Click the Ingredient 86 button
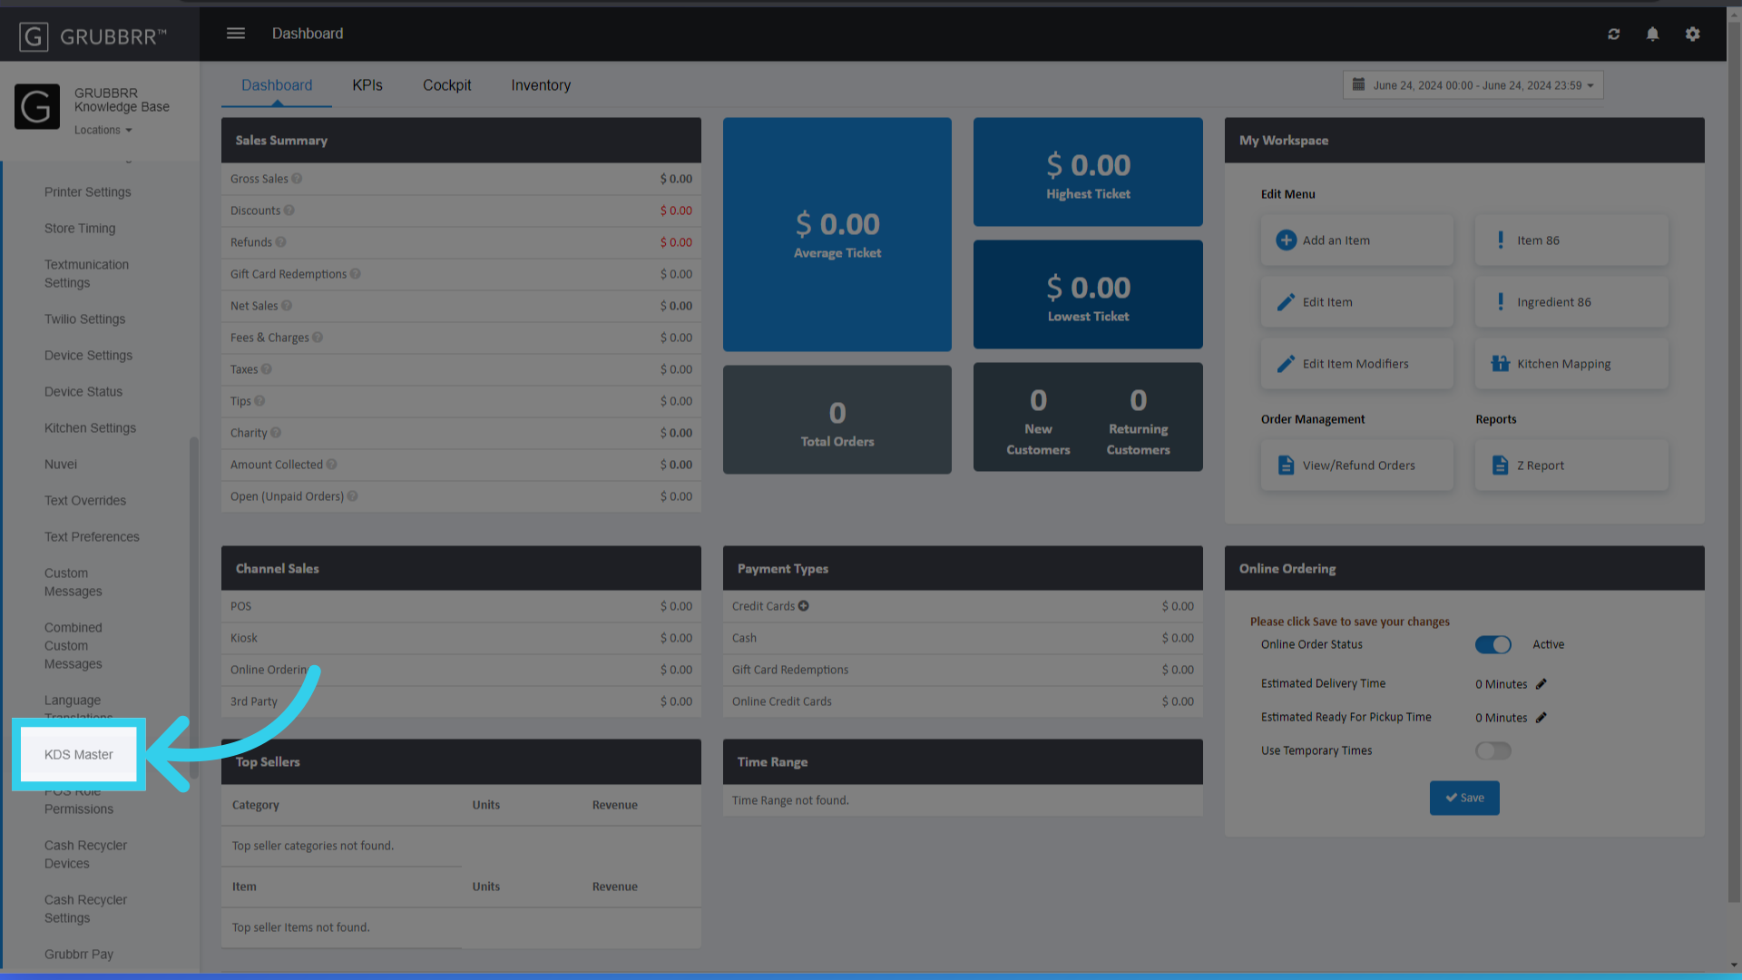1742x980 pixels. 1571,302
